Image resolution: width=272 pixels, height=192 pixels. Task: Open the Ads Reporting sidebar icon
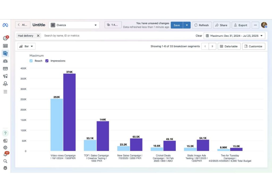click(5, 53)
